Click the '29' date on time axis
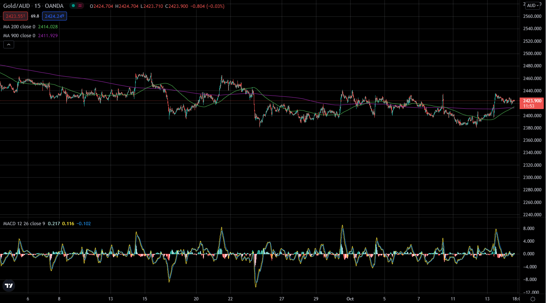The height and width of the screenshot is (303, 546). [x=316, y=299]
